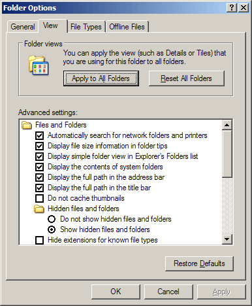
Task: Uncheck Automatically search for network folders
Action: (39, 135)
